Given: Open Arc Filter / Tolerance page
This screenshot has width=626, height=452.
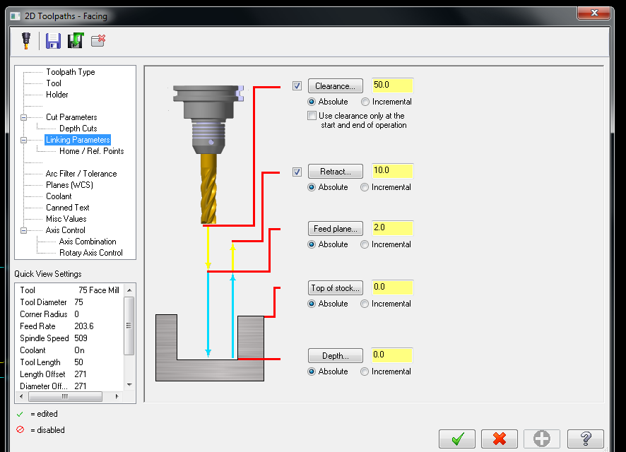Looking at the screenshot, I should click(81, 174).
